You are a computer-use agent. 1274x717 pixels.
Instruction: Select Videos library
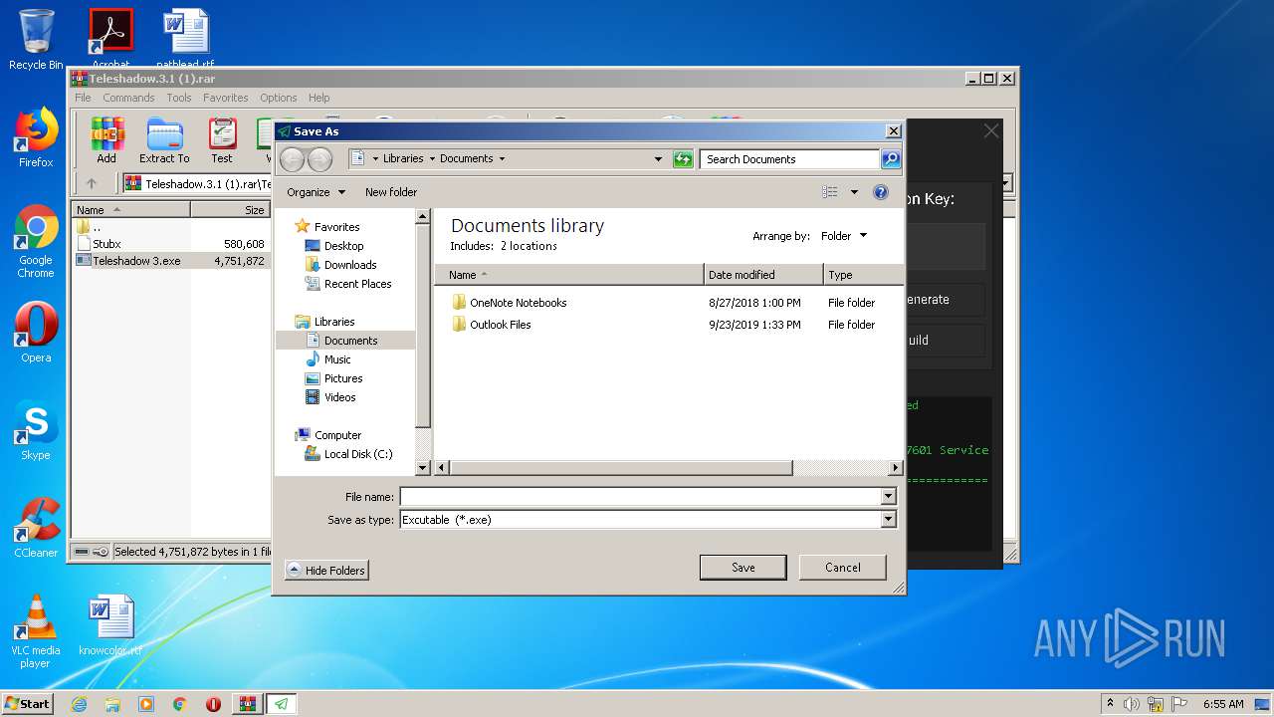[339, 397]
